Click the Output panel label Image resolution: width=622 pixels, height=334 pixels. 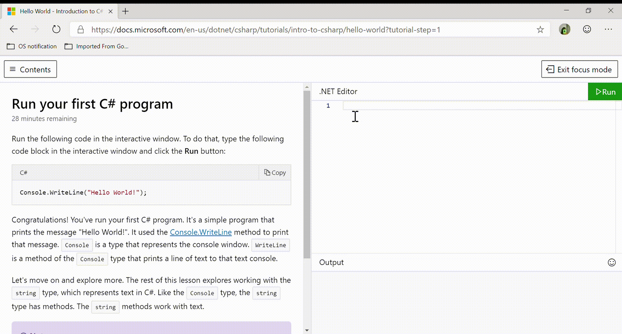click(331, 262)
